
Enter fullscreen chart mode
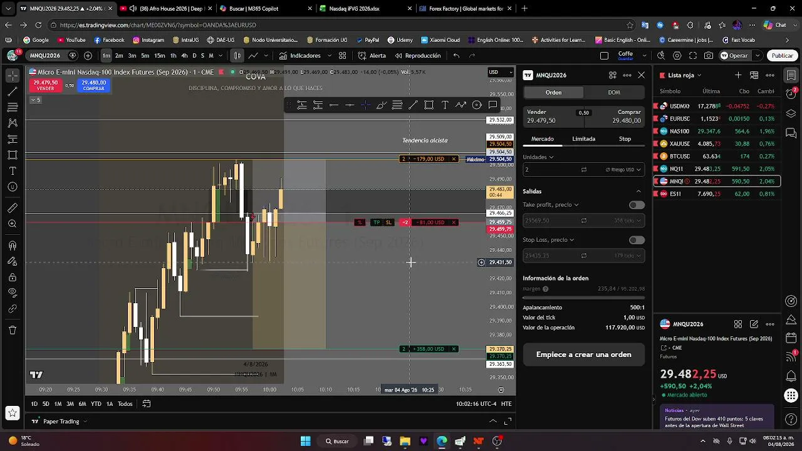point(692,56)
